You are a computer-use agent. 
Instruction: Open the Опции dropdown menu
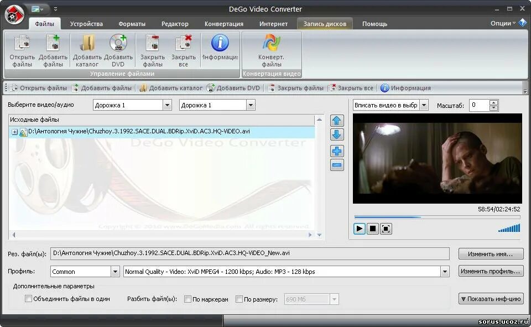(x=503, y=23)
